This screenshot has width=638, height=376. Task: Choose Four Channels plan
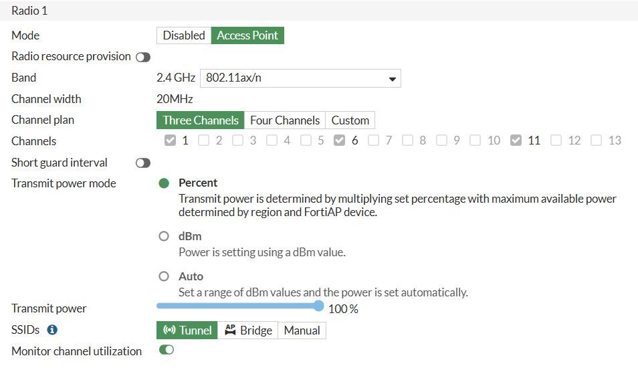pyautogui.click(x=285, y=120)
